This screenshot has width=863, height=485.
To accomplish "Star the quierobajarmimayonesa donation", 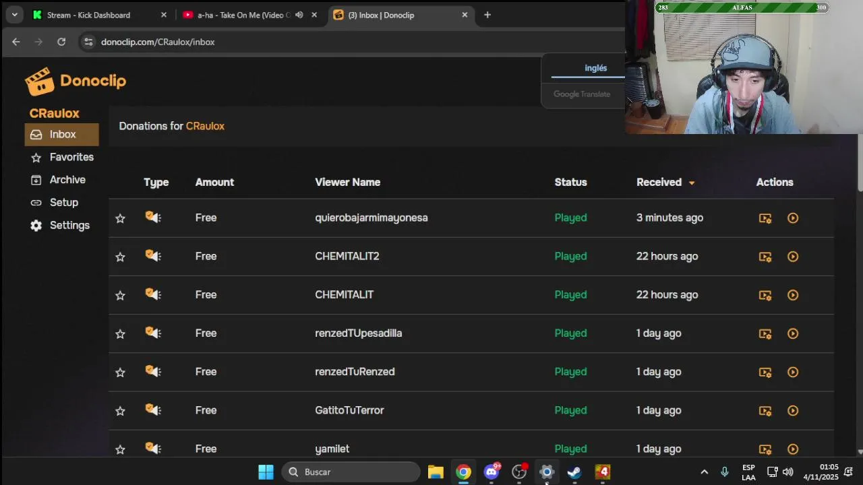I will point(120,218).
